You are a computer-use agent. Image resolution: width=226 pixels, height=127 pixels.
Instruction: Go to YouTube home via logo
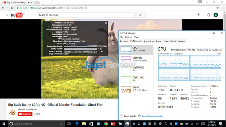[17, 15]
